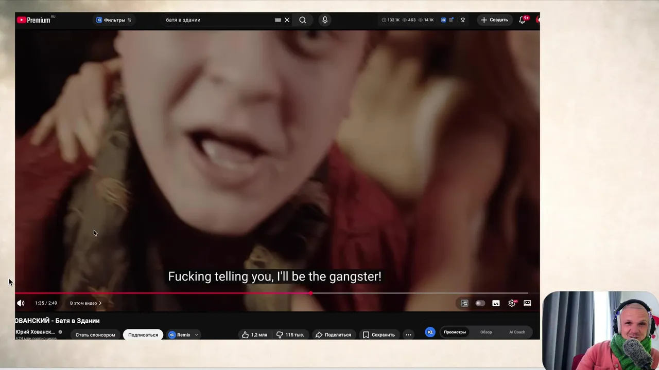Click the 1:35 / 2:49 time display
Screen dimensions: 659x370
click(x=46, y=303)
